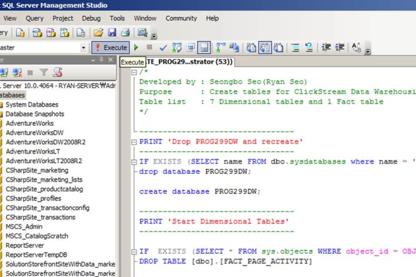The image size is (416, 277).
Task: Click 'create database PROG299DW;' code line
Action: click(x=200, y=191)
